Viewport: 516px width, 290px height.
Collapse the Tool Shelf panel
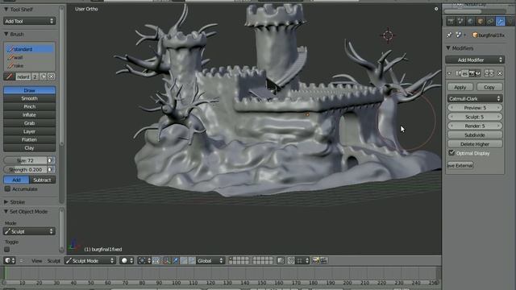[6, 10]
